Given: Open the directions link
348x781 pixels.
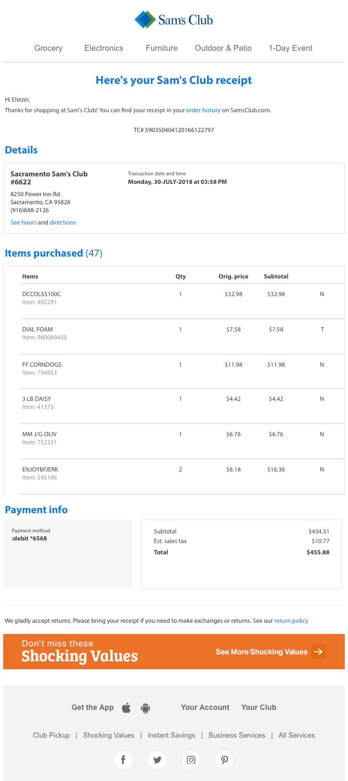Looking at the screenshot, I should (x=63, y=222).
